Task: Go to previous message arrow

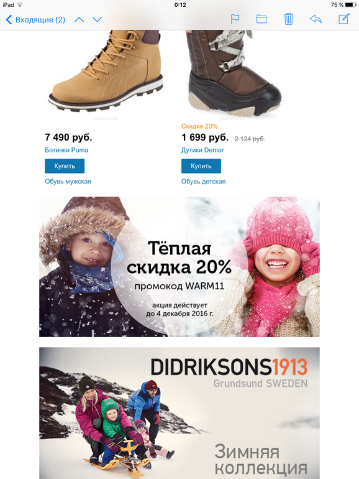Action: 79,19
